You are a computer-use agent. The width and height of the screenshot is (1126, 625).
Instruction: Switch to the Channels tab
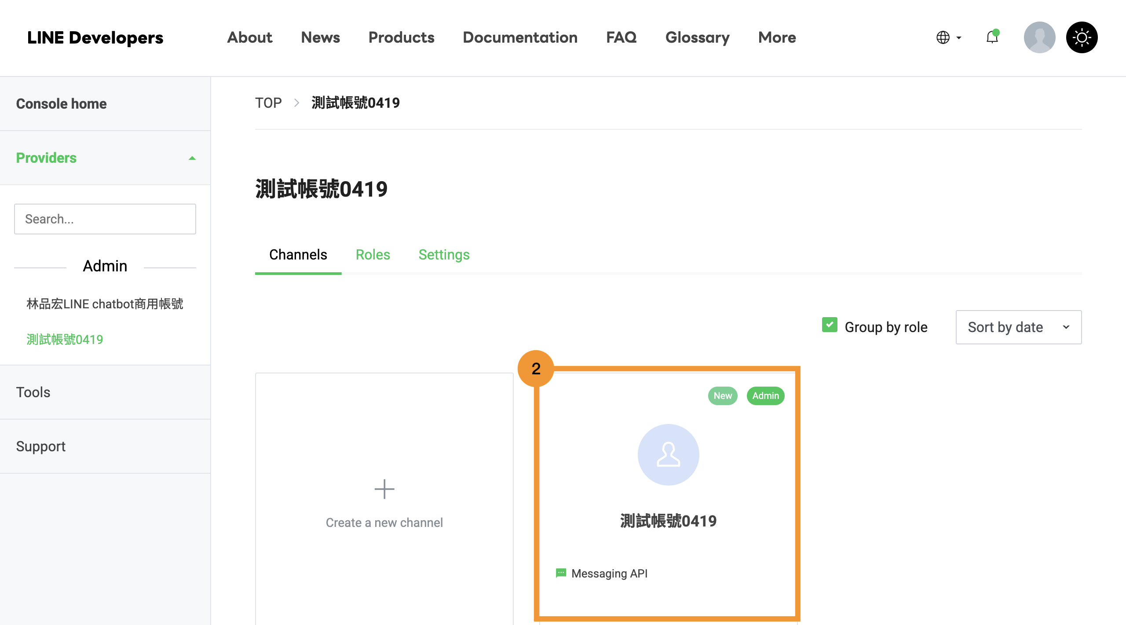point(298,255)
